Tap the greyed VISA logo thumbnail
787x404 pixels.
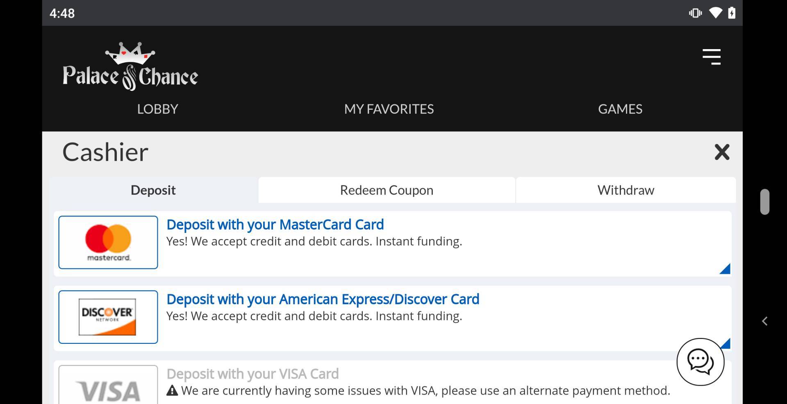[x=108, y=387]
